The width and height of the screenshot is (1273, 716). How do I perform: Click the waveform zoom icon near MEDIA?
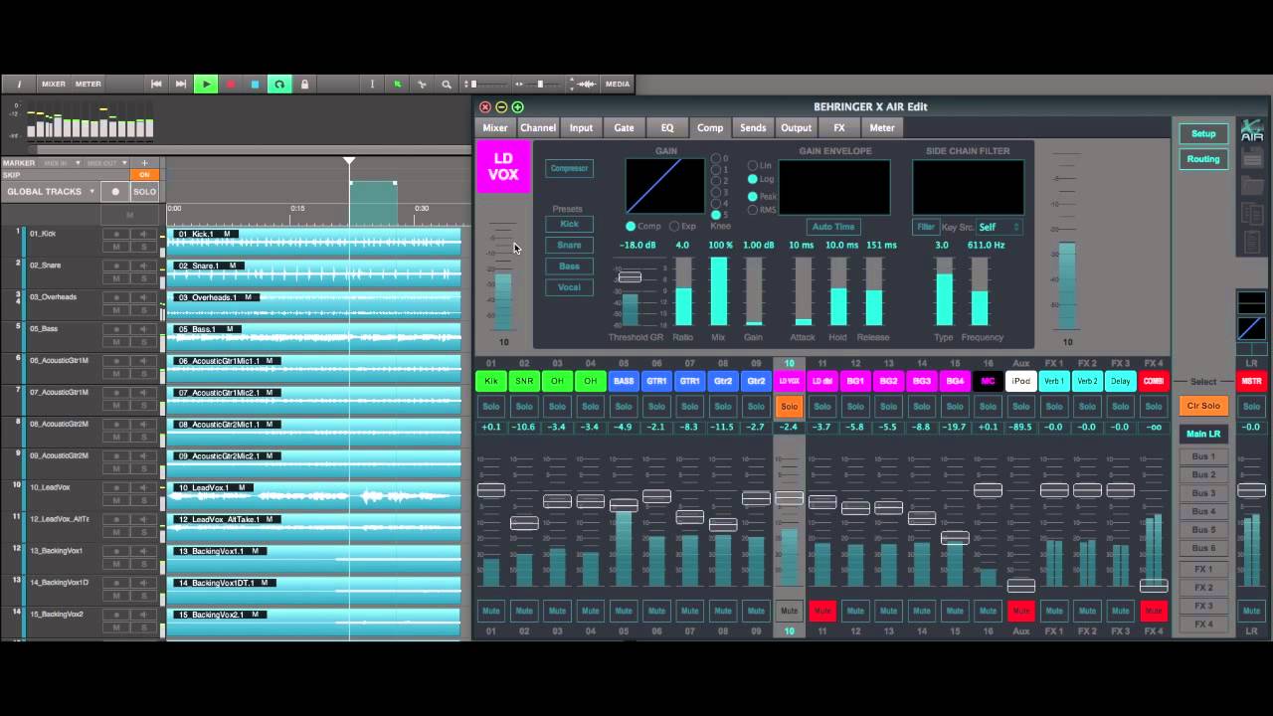(x=587, y=85)
